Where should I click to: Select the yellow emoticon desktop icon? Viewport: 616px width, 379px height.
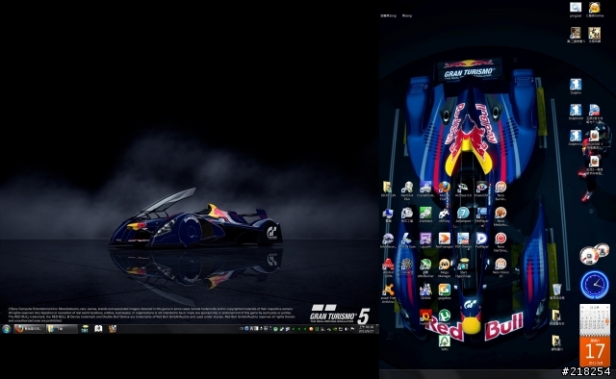tap(595, 8)
